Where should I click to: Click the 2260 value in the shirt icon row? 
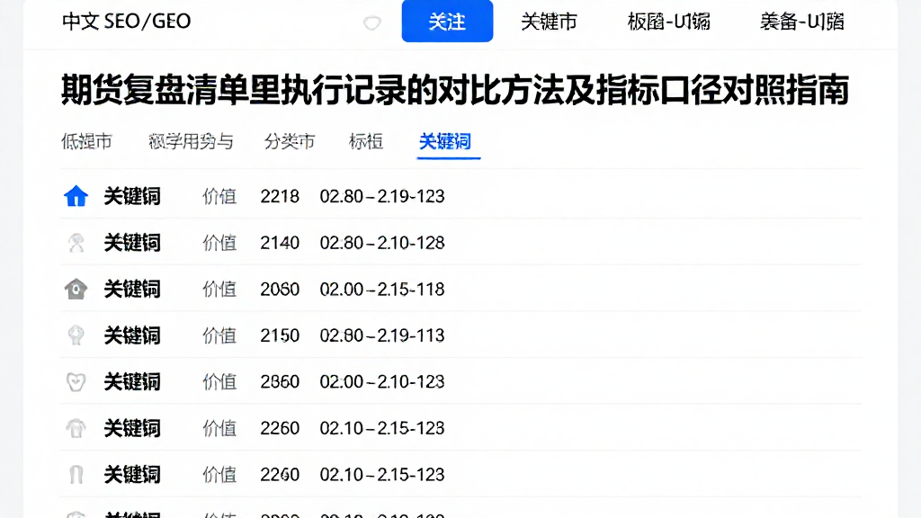[x=280, y=428]
